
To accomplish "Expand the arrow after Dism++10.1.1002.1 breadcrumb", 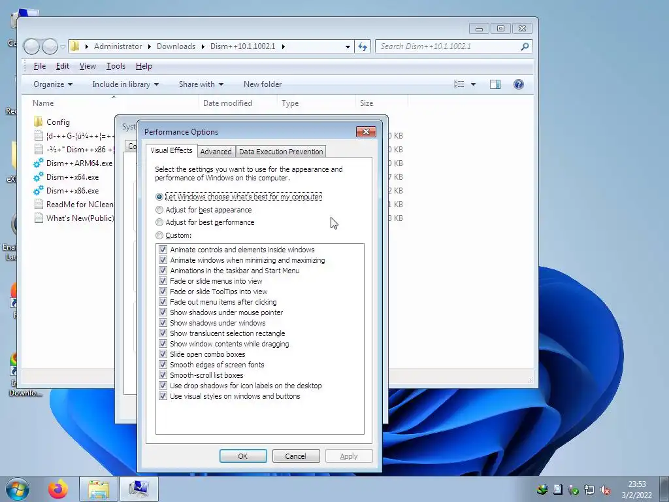I will tap(283, 46).
